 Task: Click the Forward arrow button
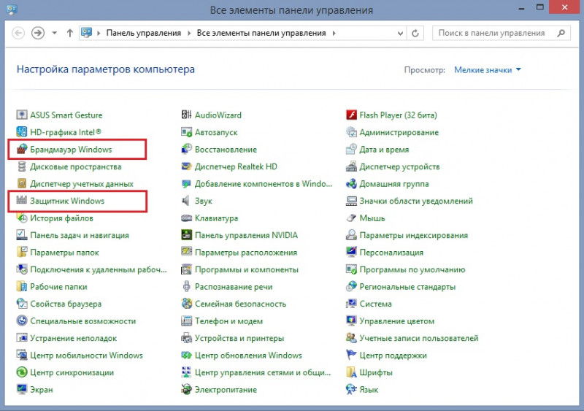click(38, 33)
